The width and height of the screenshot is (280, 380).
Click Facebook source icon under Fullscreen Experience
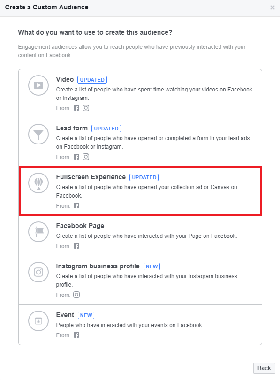[x=76, y=205]
